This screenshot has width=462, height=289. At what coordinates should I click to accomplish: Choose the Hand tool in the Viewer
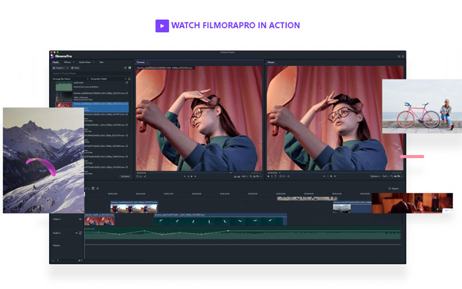click(272, 176)
